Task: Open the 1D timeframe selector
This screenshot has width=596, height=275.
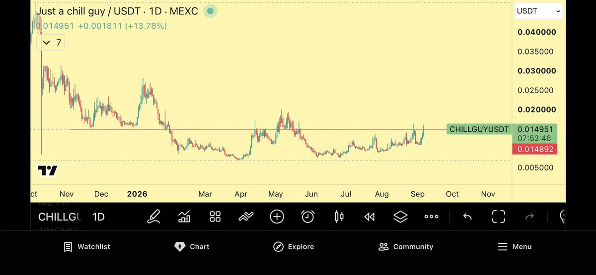Action: click(98, 217)
